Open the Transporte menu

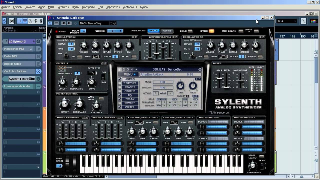point(88,7)
